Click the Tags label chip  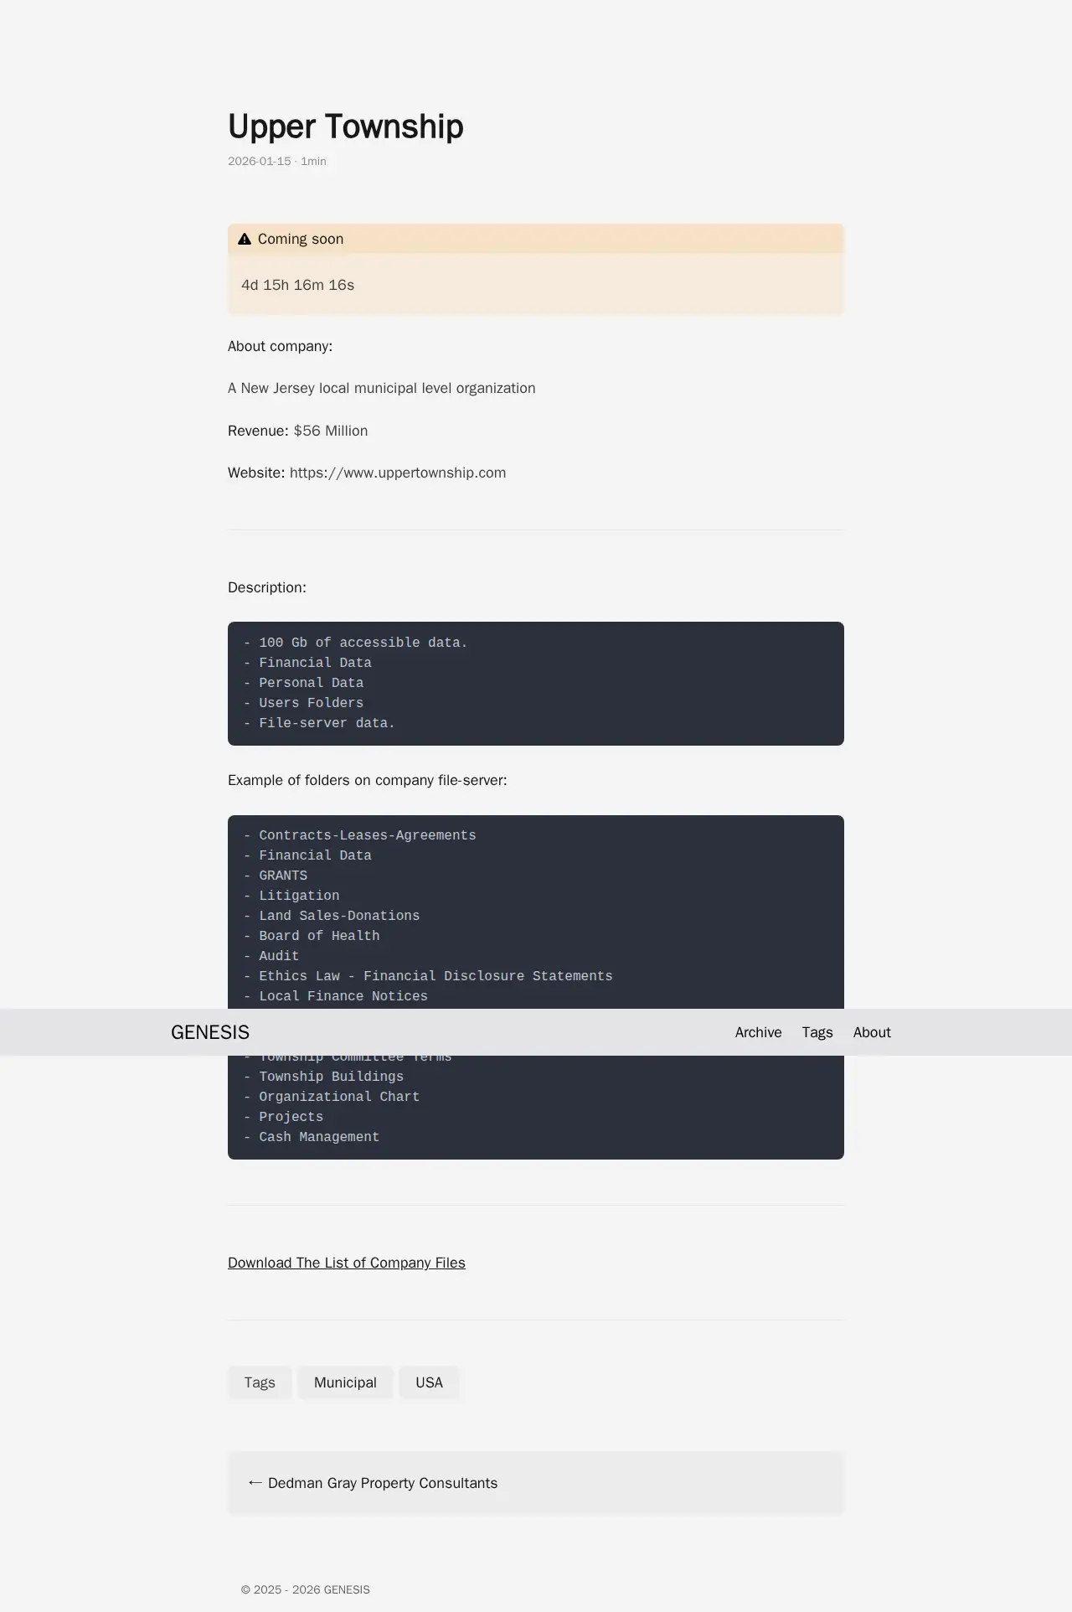[260, 1382]
